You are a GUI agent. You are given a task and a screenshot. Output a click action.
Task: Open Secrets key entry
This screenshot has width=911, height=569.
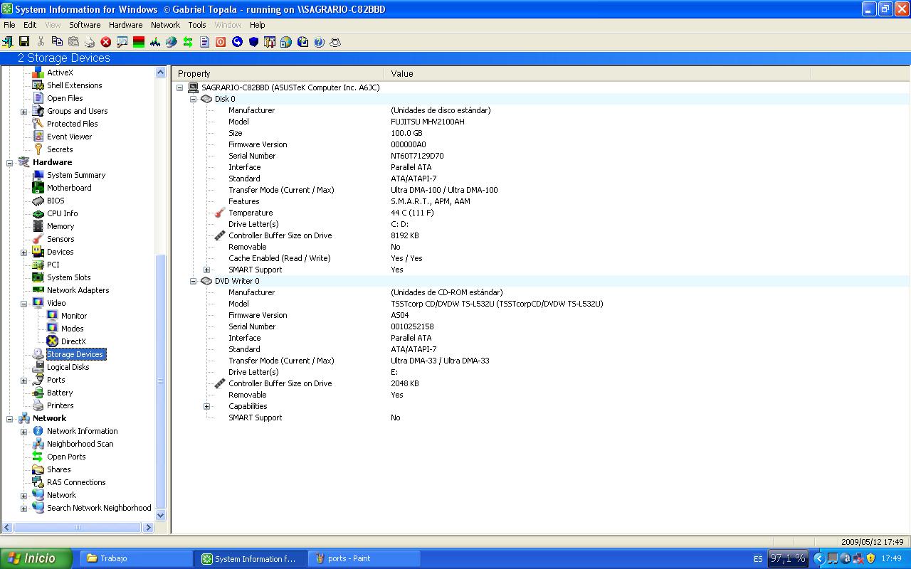pyautogui.click(x=60, y=149)
